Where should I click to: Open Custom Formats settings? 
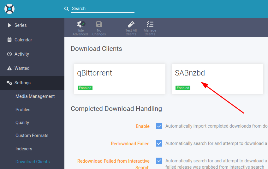coord(32,136)
